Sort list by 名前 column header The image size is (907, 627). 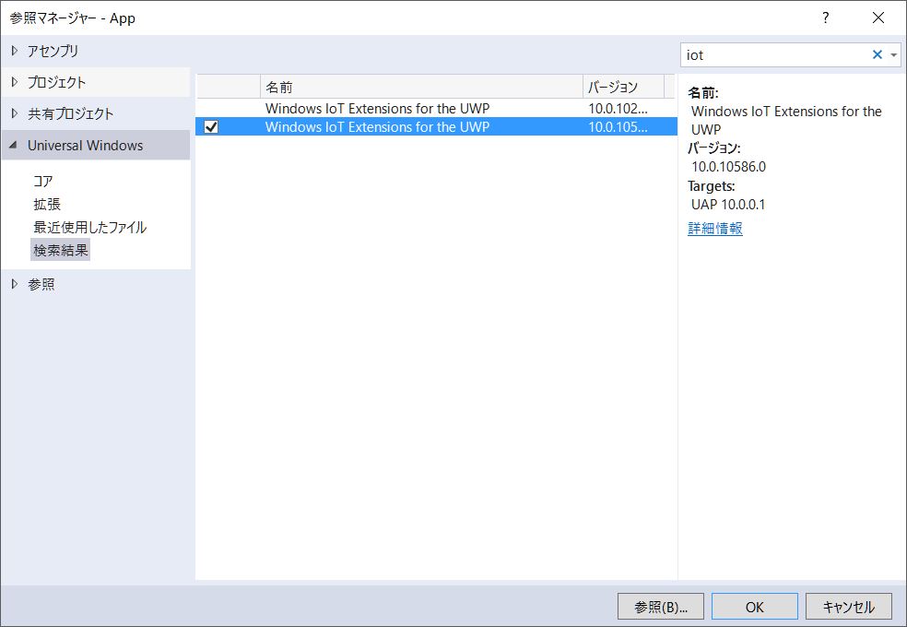pyautogui.click(x=421, y=87)
